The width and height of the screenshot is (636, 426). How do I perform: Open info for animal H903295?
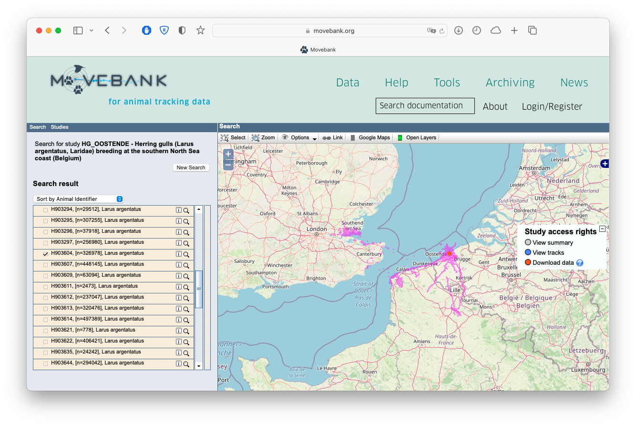click(179, 221)
